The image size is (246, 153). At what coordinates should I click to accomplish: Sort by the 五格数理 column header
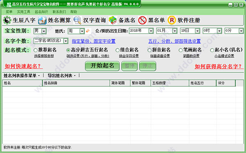170,83
